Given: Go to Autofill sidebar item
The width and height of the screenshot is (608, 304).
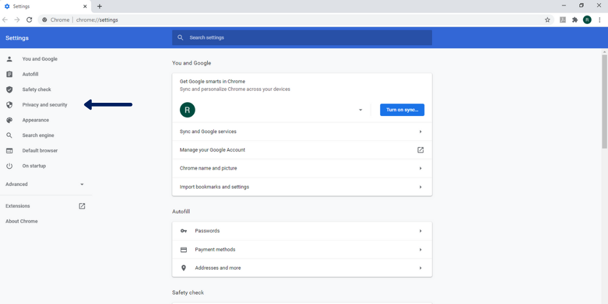Looking at the screenshot, I should tap(30, 74).
